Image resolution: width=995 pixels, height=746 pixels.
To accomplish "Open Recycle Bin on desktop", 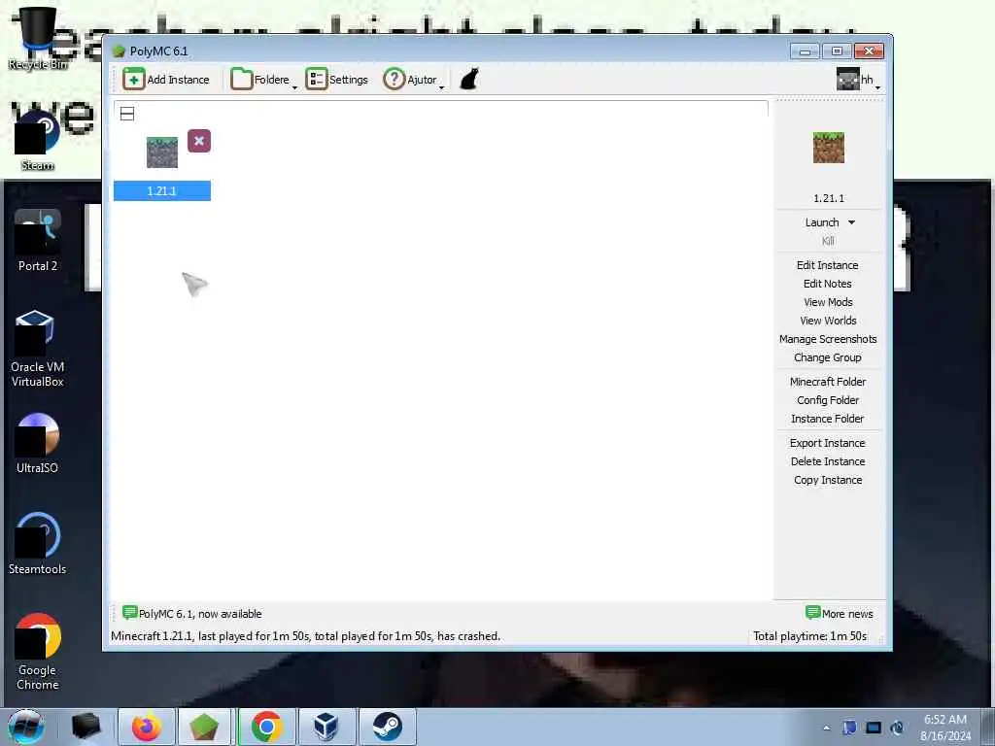I will click(38, 38).
